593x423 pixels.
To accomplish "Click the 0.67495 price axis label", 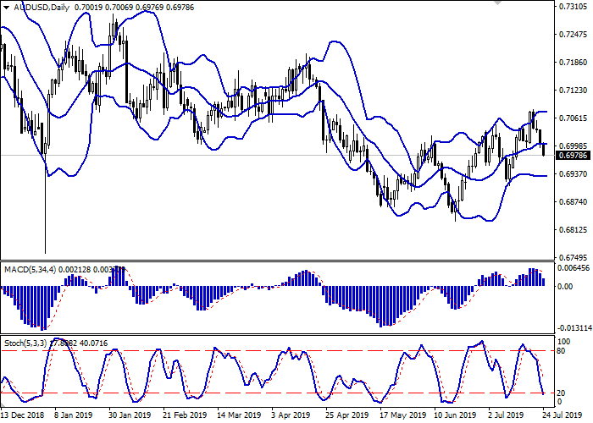I will [x=574, y=257].
